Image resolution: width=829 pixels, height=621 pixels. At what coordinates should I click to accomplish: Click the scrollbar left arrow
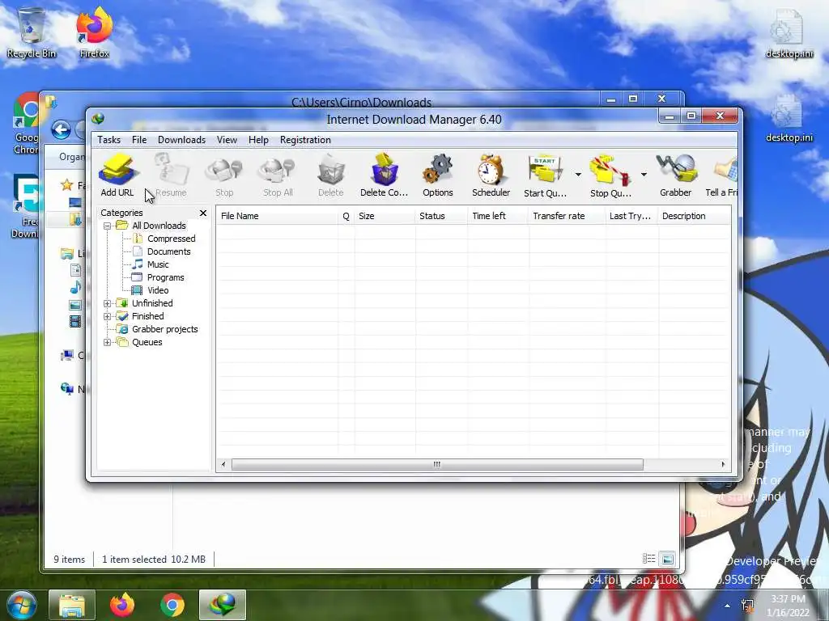point(223,465)
